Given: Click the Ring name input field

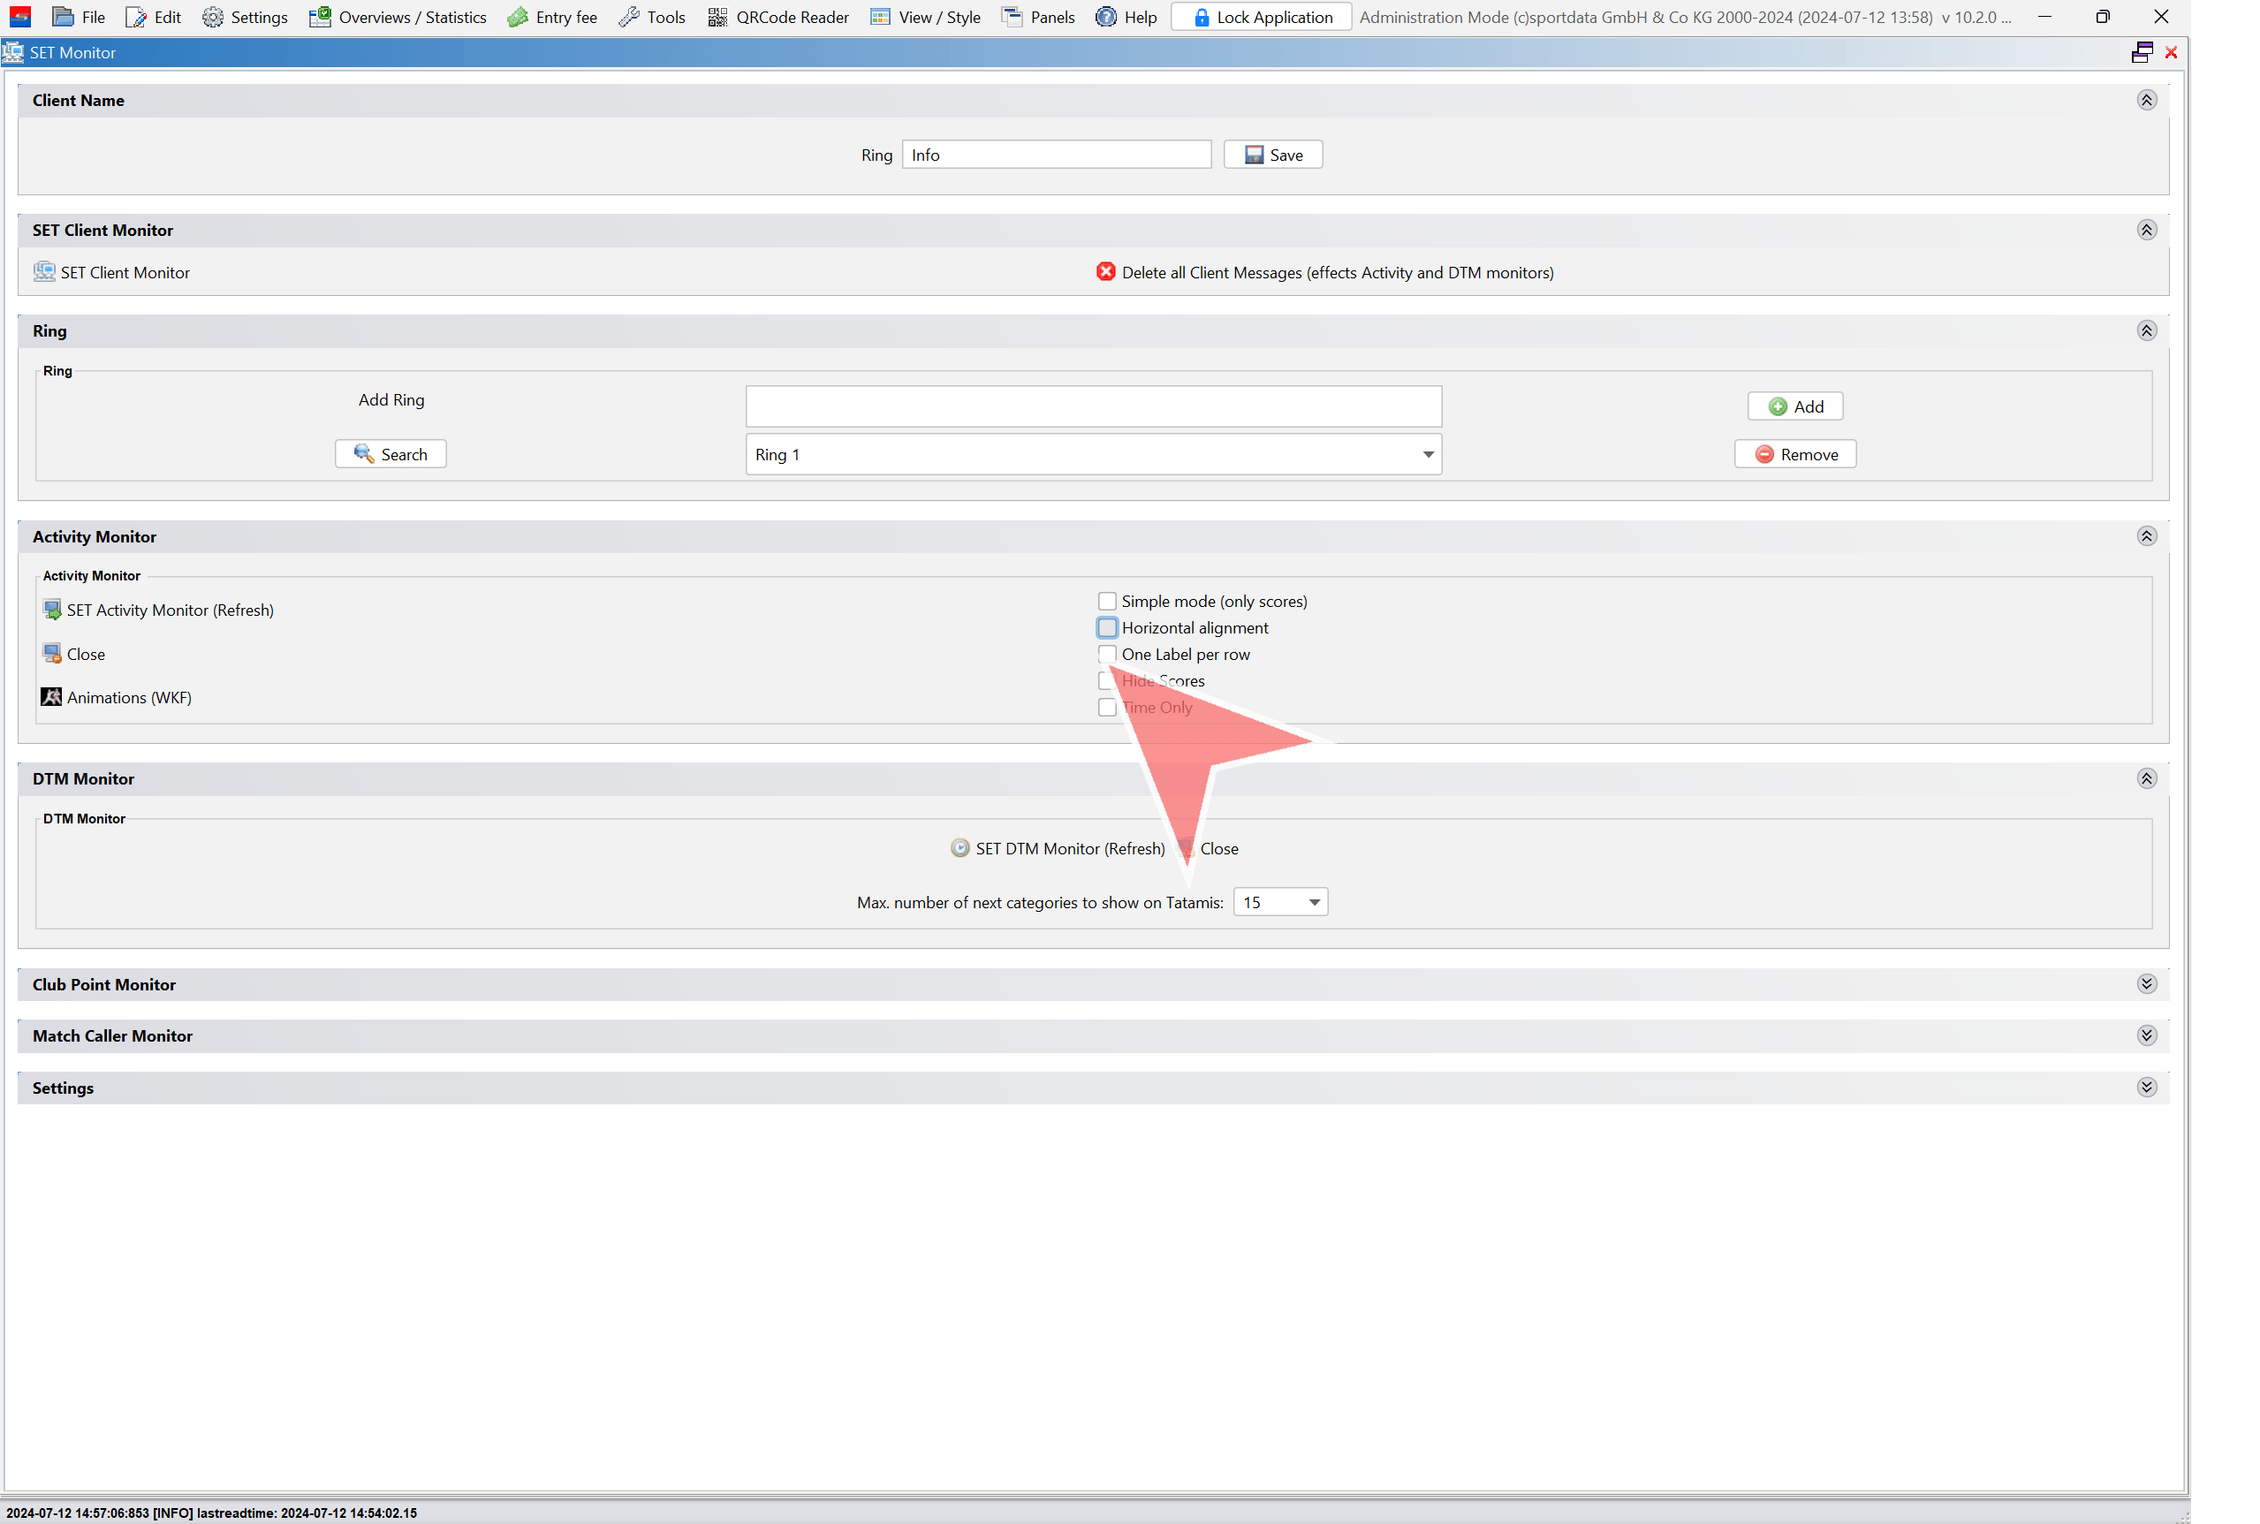Looking at the screenshot, I should [1056, 155].
